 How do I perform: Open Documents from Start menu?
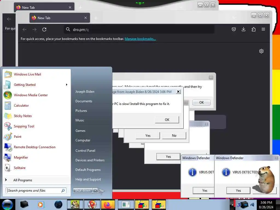coord(84,101)
